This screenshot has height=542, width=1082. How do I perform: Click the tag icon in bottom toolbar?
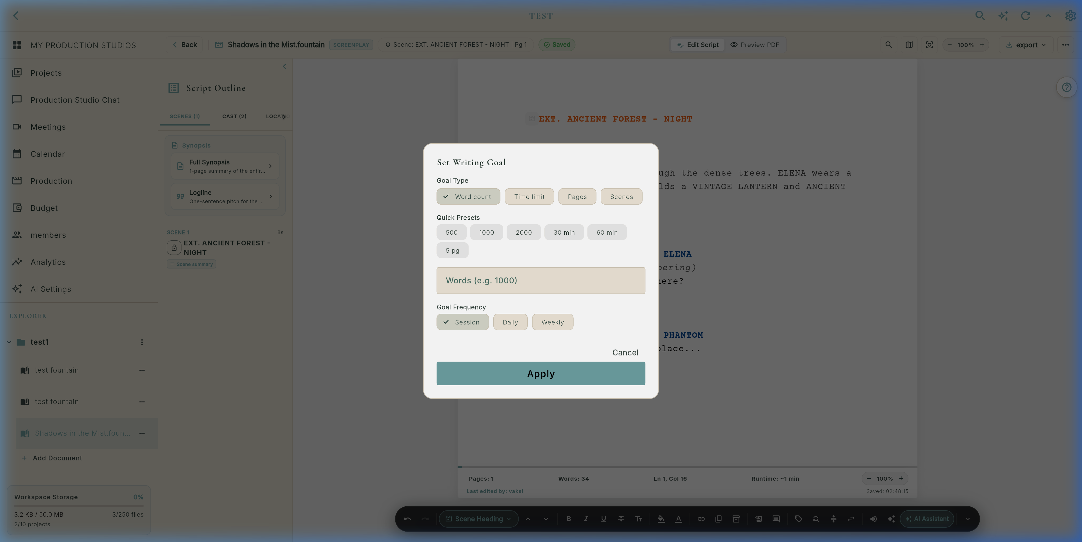(799, 519)
